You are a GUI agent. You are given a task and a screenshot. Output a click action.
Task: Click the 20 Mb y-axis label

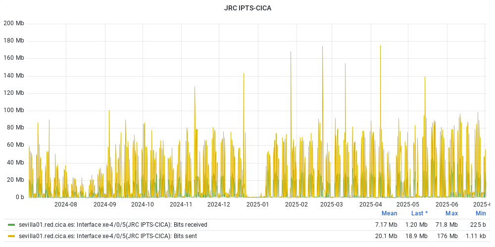coord(15,180)
